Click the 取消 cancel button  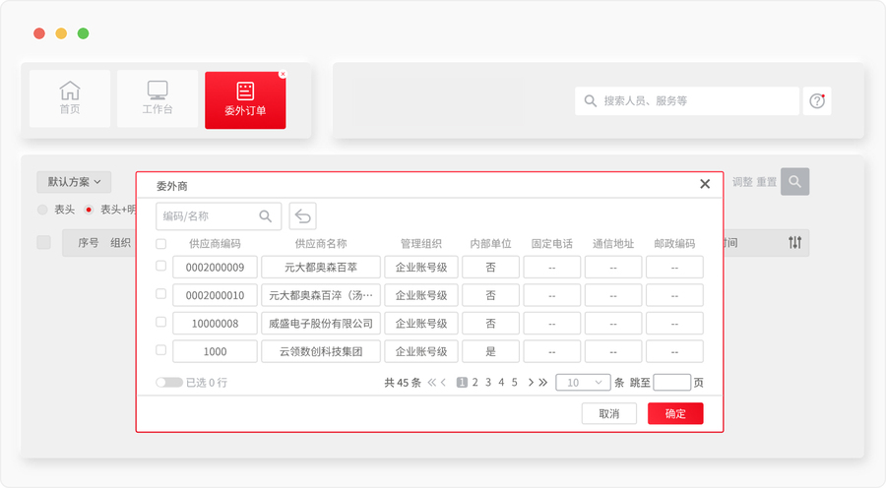(609, 413)
